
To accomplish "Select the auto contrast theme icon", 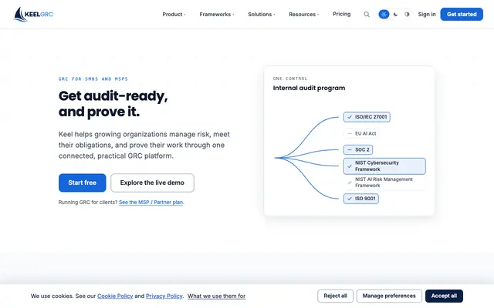I will 407,14.
